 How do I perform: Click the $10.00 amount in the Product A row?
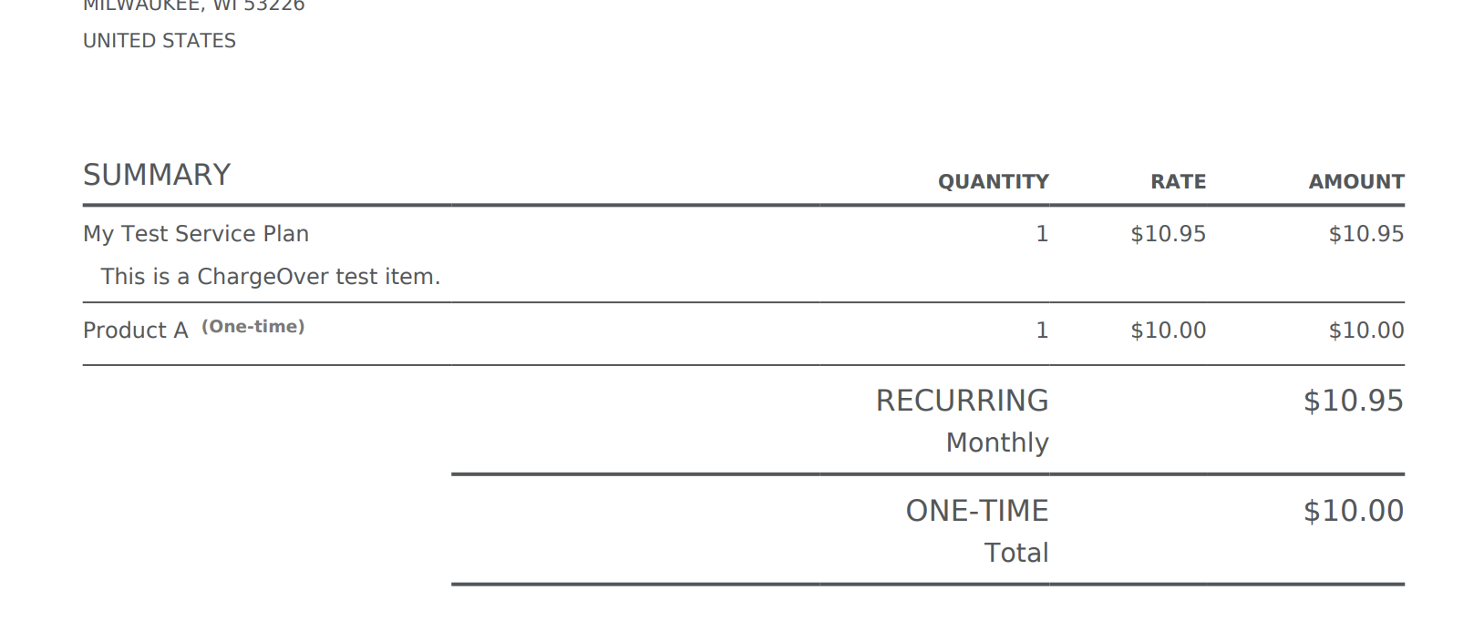(x=1365, y=331)
